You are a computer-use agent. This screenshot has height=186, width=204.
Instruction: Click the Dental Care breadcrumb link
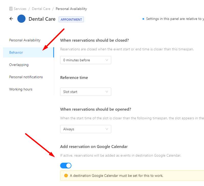(41, 9)
